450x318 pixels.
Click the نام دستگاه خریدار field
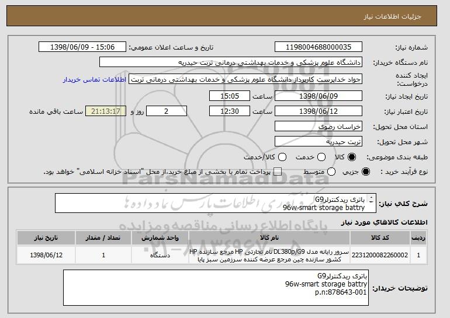click(231, 62)
